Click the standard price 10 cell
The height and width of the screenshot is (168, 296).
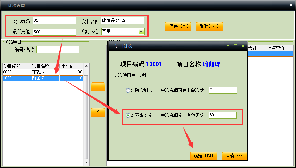71,78
